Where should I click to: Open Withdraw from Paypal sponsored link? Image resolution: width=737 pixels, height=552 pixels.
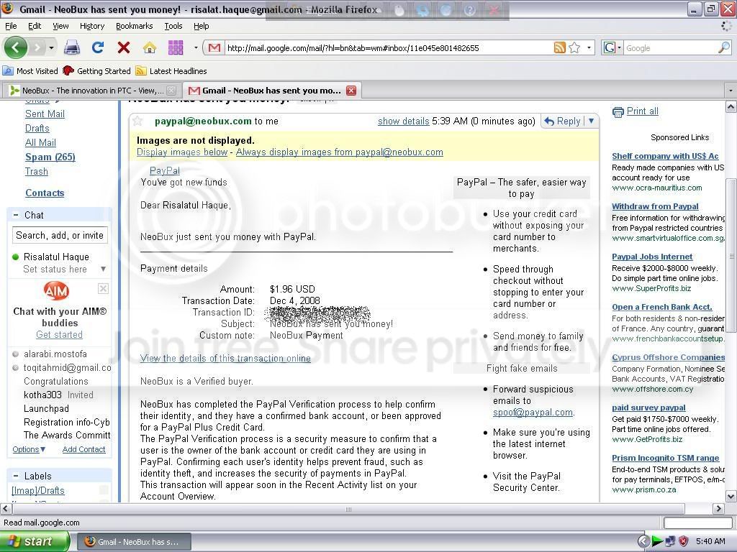pos(655,206)
